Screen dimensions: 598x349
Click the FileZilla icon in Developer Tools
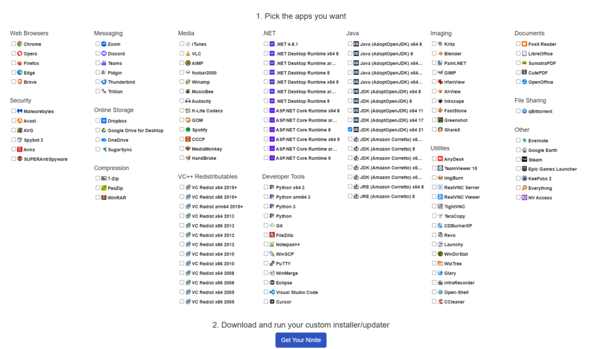(272, 235)
